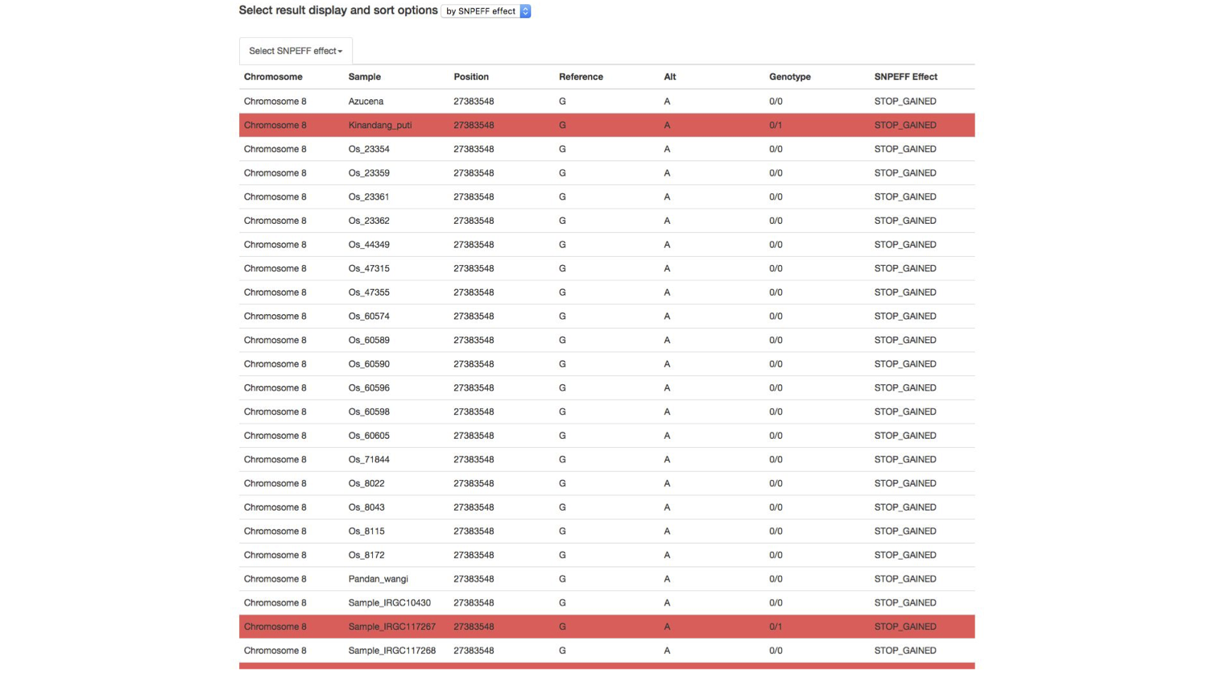Click STOP_GAINED effect in Azucena row
Image resolution: width=1208 pixels, height=679 pixels.
pyautogui.click(x=905, y=101)
